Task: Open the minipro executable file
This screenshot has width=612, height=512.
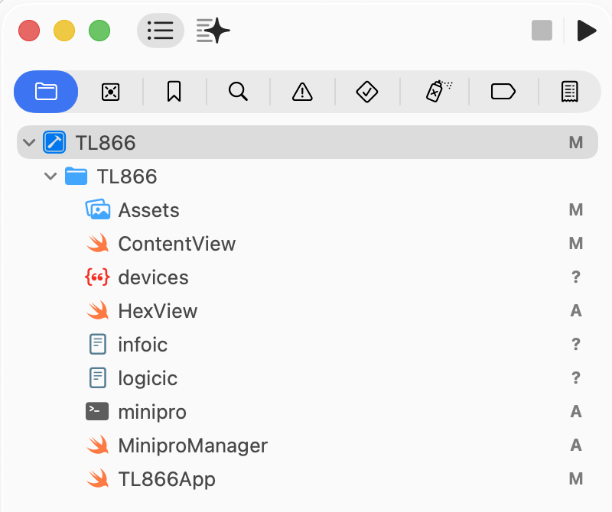Action: pos(151,412)
